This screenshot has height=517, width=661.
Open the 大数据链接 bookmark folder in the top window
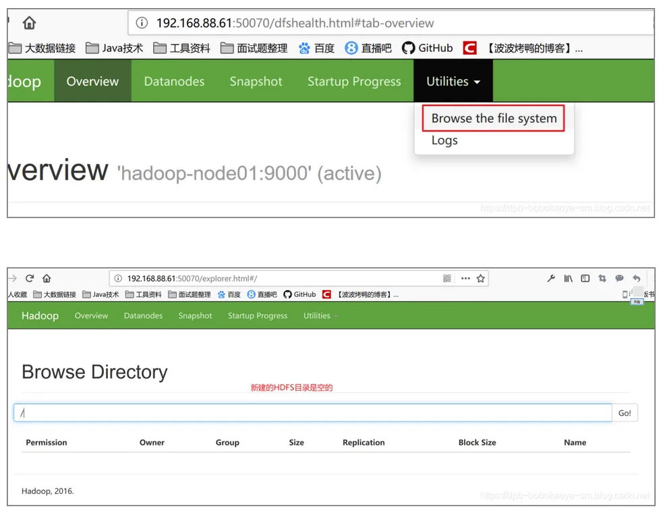(42, 48)
